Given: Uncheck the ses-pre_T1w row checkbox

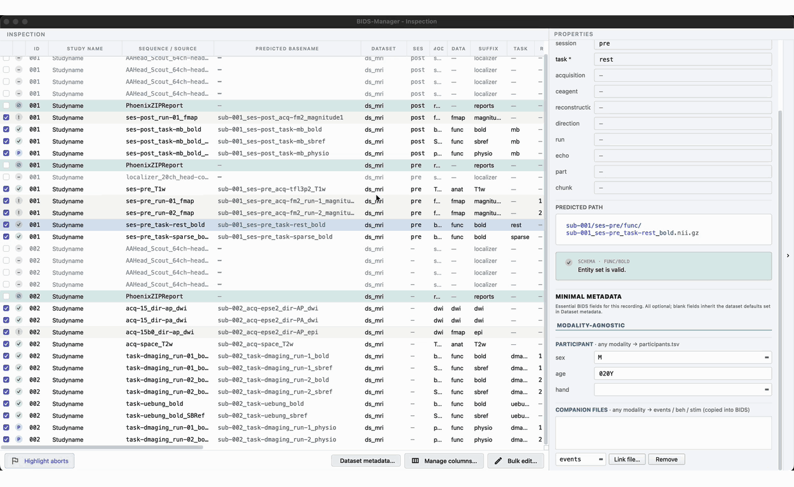Looking at the screenshot, I should click(6, 189).
